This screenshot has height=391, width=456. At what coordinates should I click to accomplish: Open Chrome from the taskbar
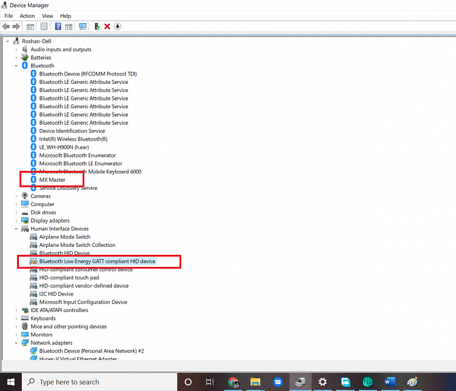(x=233, y=382)
